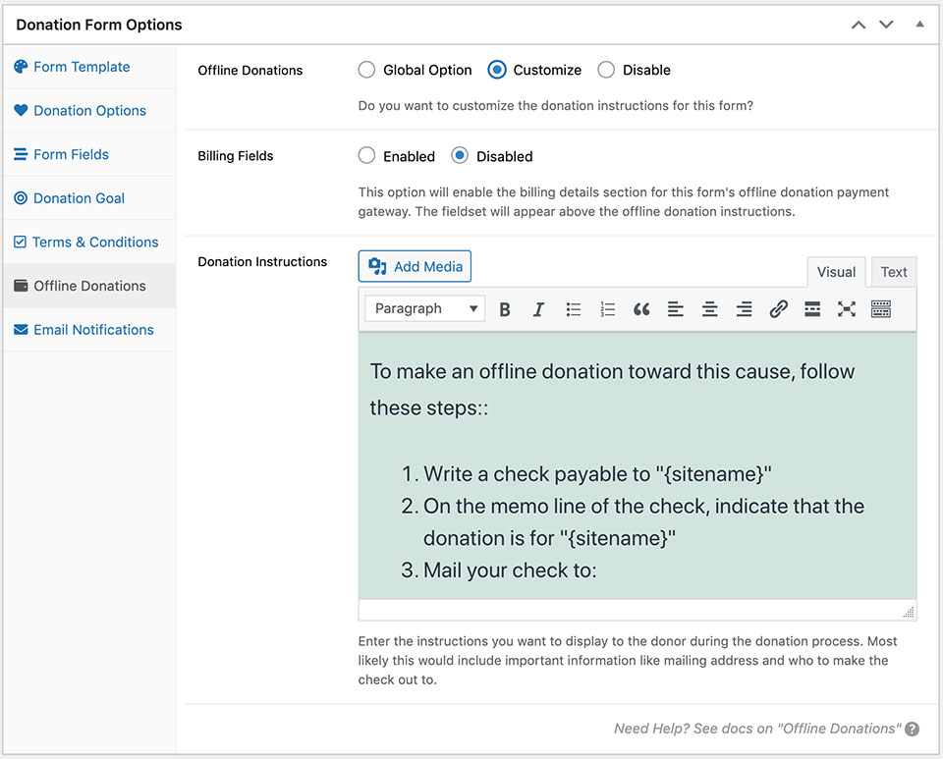943x759 pixels.
Task: Click inside the donation instructions text area
Action: [638, 465]
